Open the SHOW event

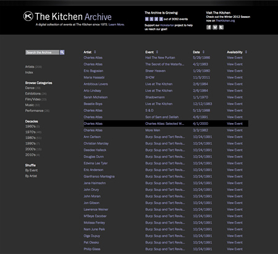(150, 77)
